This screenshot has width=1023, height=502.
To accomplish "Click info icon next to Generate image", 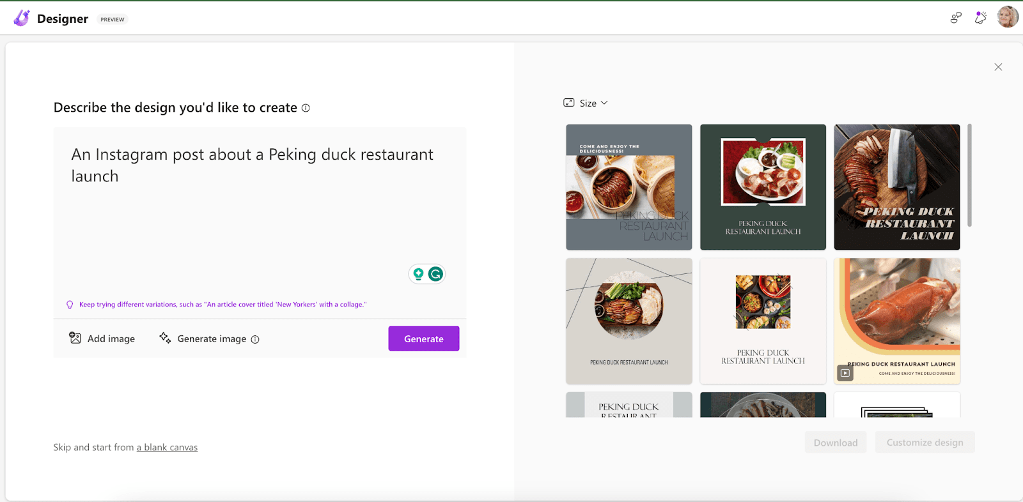I will (255, 340).
